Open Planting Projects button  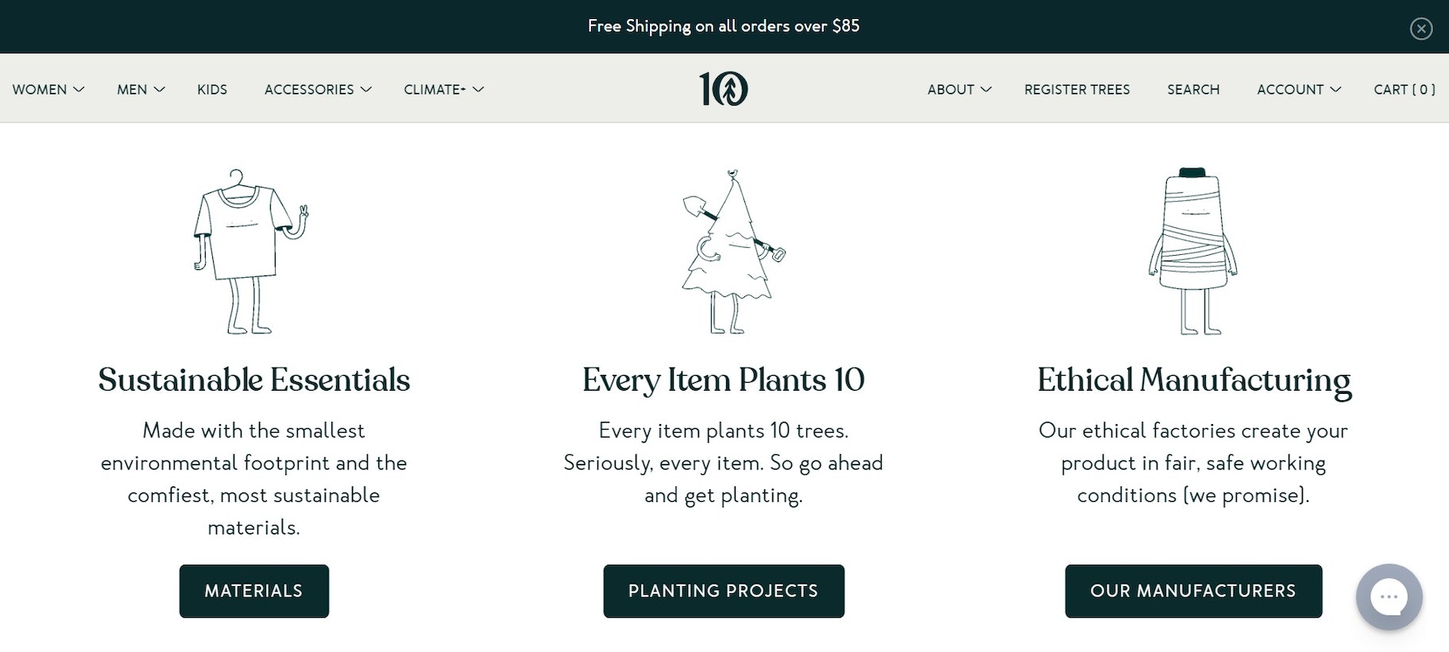click(x=723, y=591)
